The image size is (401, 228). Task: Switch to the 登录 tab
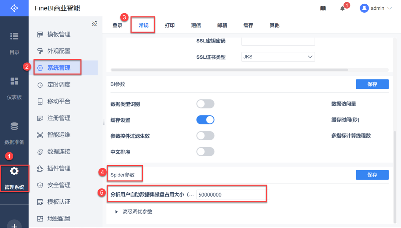pos(117,25)
